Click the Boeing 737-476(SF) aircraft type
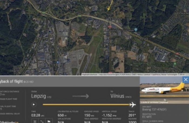The width and height of the screenshot is (189, 123). 154,110
